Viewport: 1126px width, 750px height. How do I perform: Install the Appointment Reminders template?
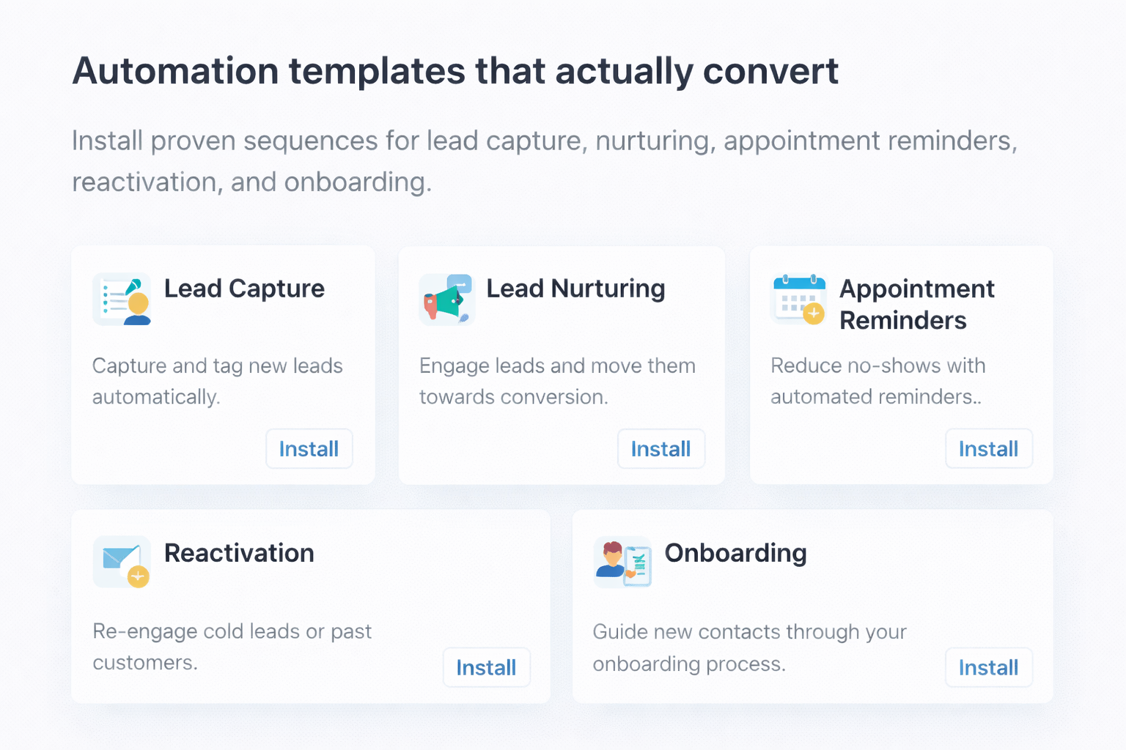988,448
